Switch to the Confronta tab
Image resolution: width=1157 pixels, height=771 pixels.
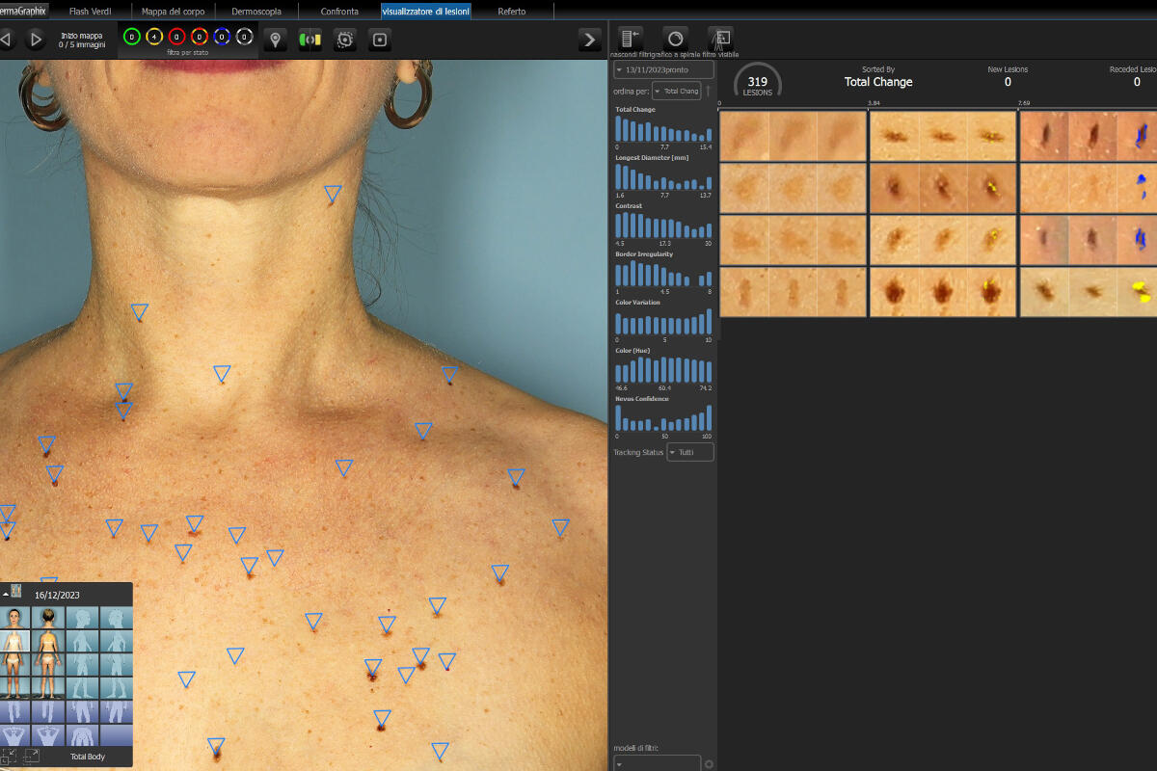click(x=339, y=12)
